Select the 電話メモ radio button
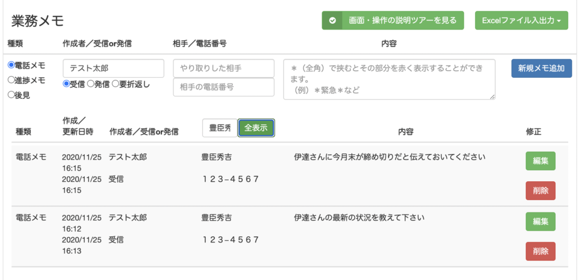The image size is (582, 280). pos(11,65)
